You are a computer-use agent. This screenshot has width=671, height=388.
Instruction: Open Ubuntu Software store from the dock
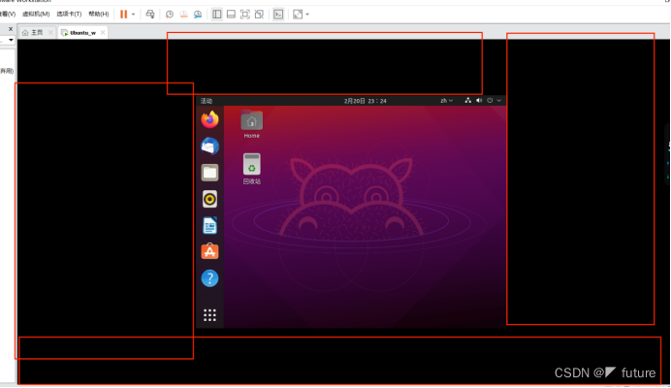click(x=209, y=252)
